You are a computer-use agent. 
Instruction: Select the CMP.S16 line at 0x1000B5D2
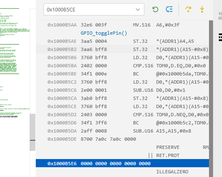coord(122,115)
